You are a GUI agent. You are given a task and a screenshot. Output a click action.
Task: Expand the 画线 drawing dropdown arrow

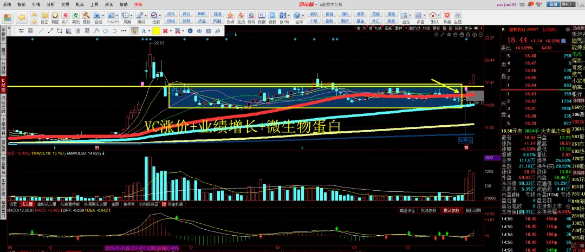146,15
